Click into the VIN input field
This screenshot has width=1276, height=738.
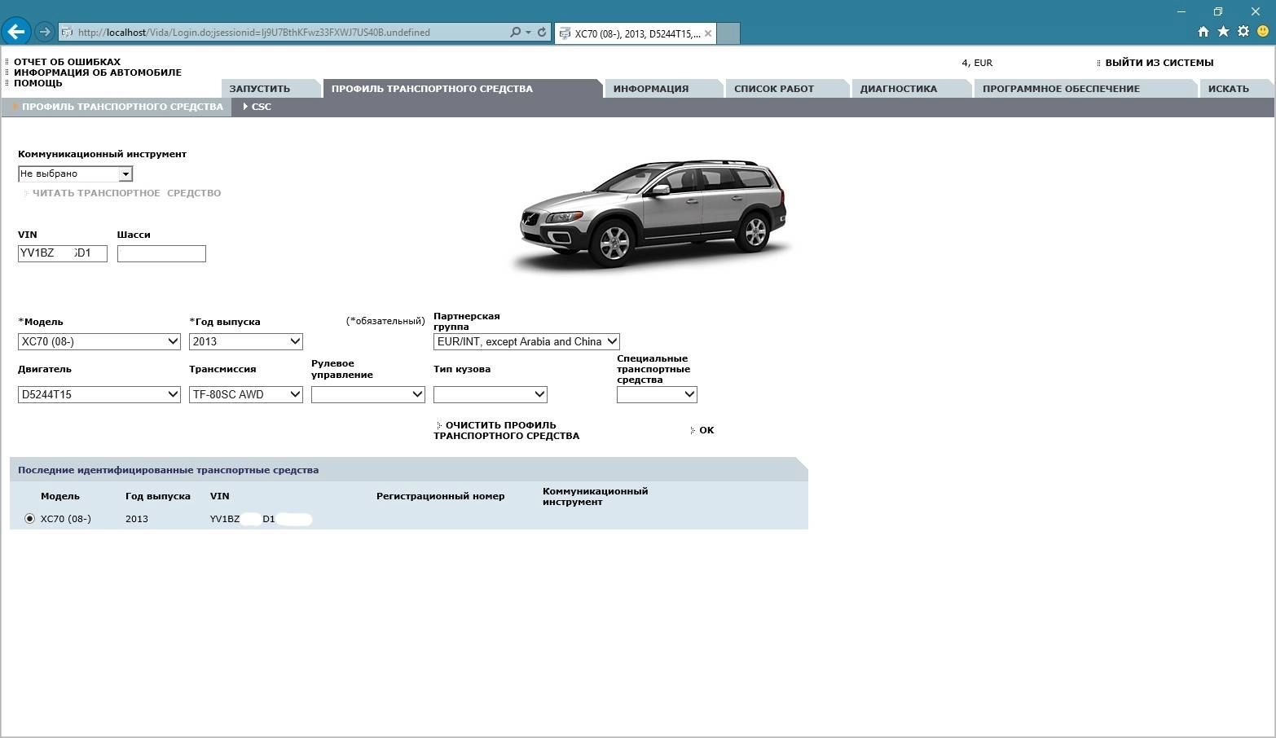click(63, 253)
